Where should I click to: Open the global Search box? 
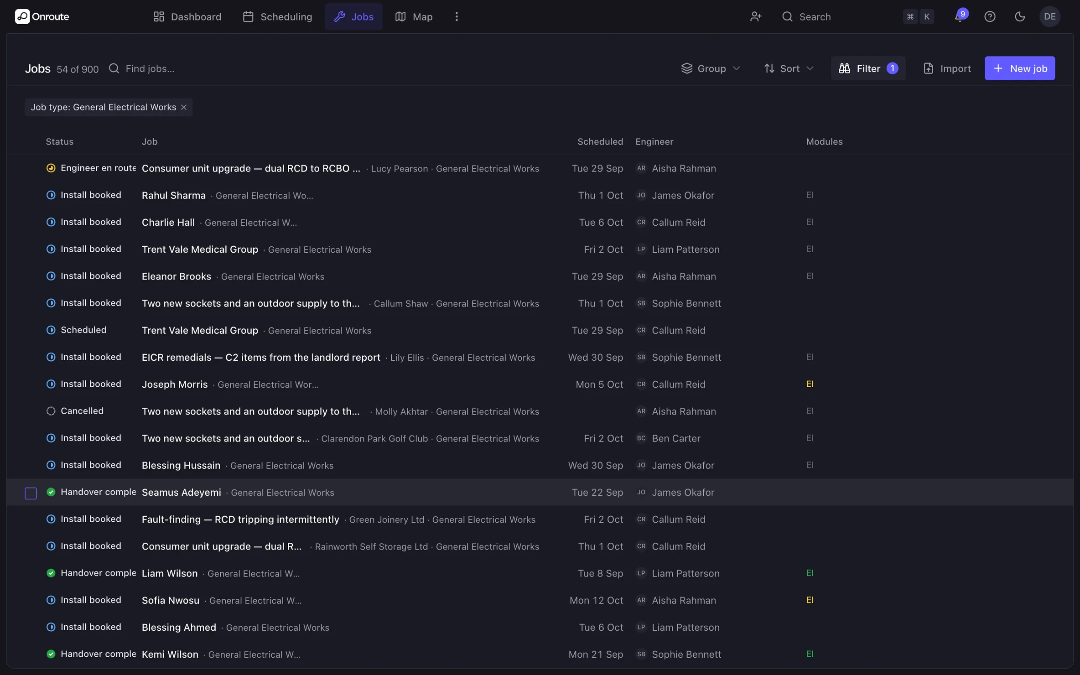(x=857, y=16)
